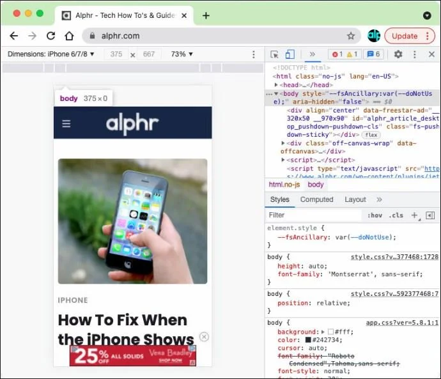Switch to the Styles tab

pyautogui.click(x=279, y=199)
